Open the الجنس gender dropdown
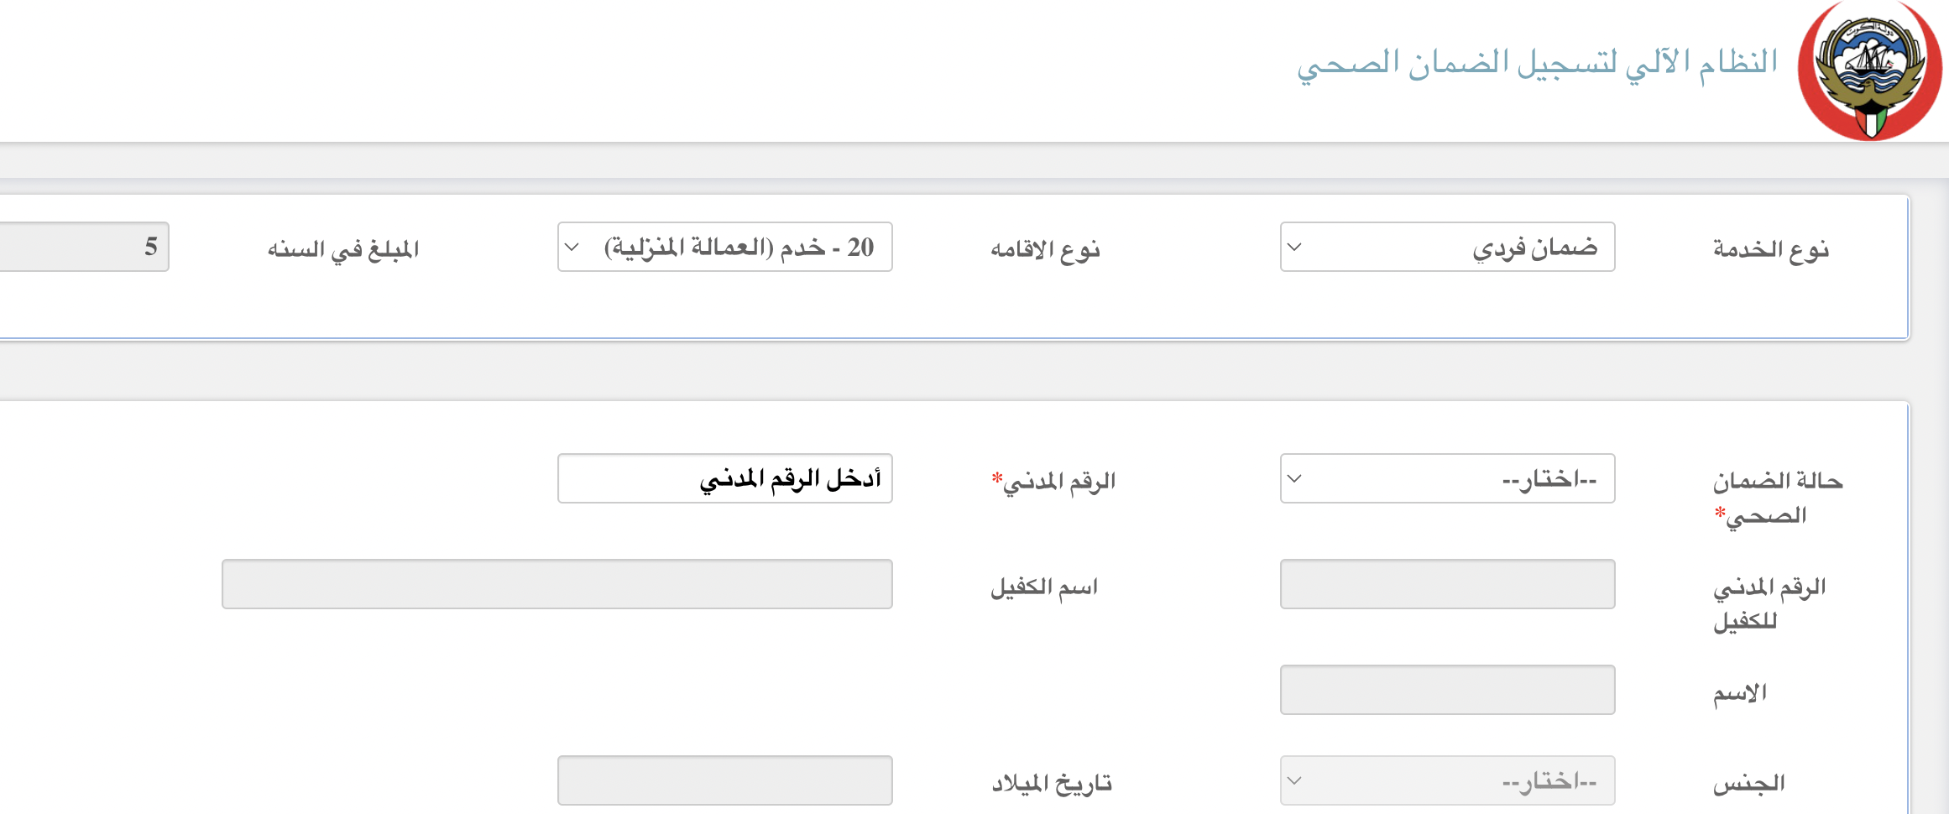Image resolution: width=1949 pixels, height=814 pixels. (1447, 780)
